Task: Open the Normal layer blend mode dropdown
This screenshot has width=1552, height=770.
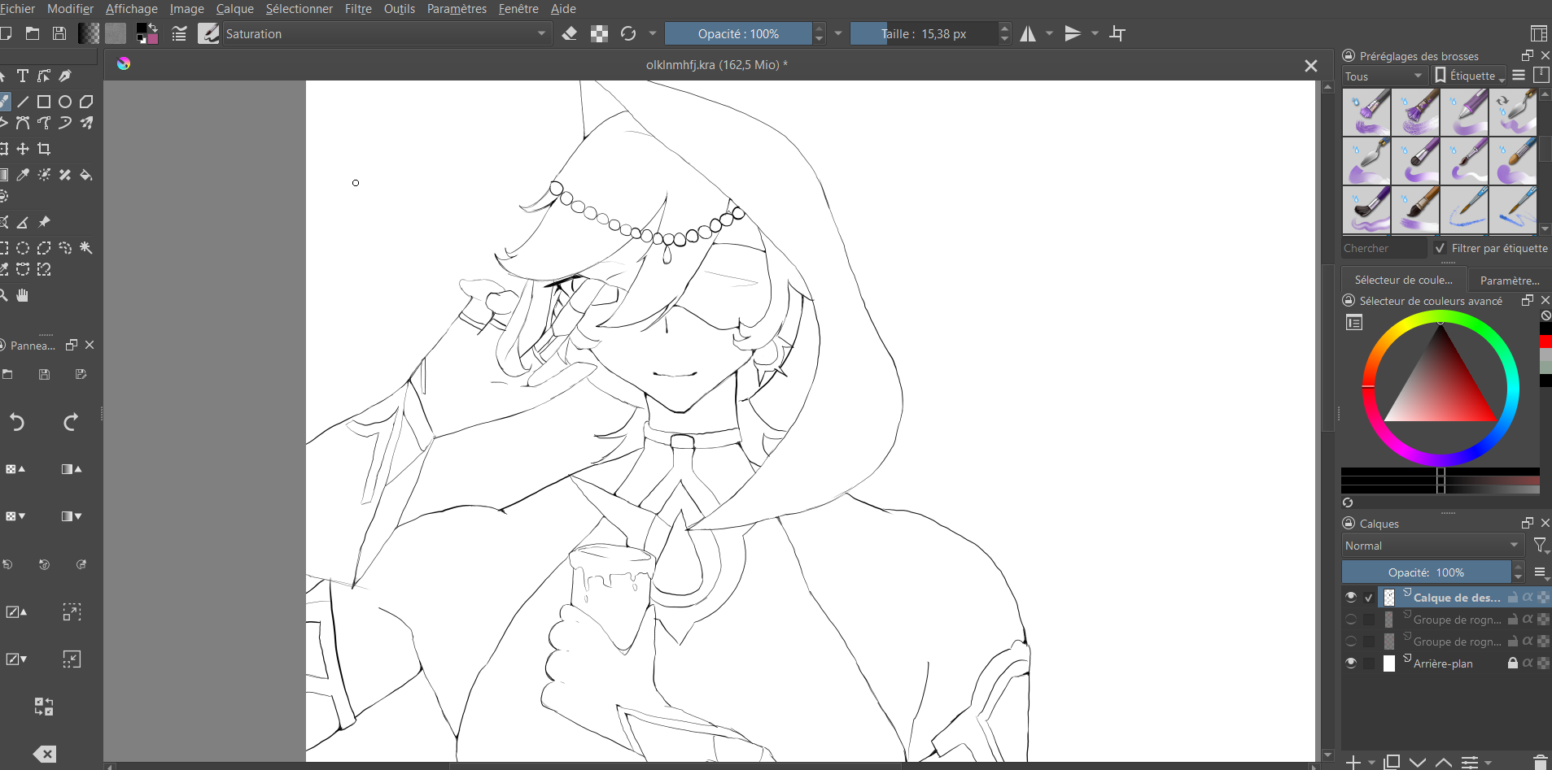Action: coord(1432,546)
